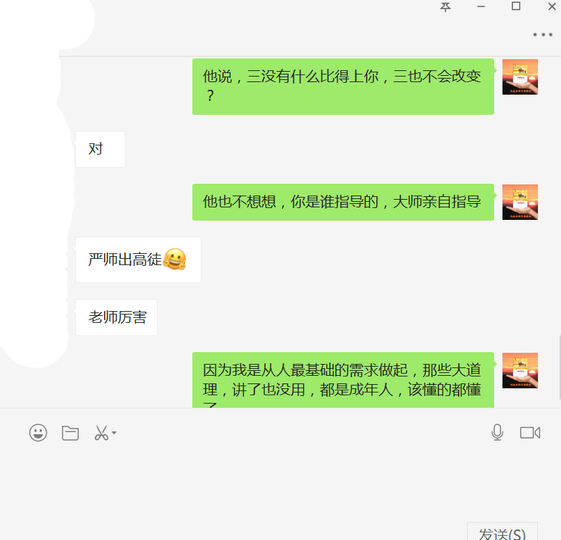Select the screenshot scissors tool

[x=101, y=433]
